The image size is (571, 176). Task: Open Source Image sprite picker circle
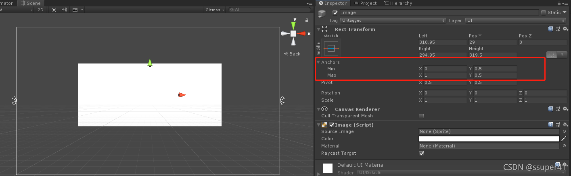point(564,131)
